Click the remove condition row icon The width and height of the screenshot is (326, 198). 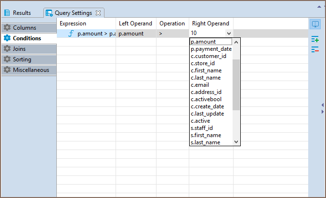click(x=315, y=49)
